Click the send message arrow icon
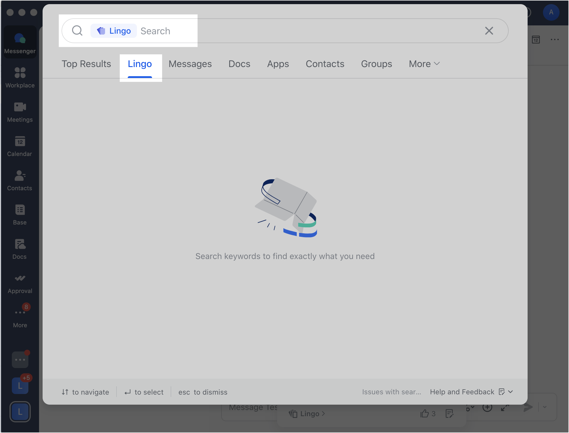 coord(528,407)
